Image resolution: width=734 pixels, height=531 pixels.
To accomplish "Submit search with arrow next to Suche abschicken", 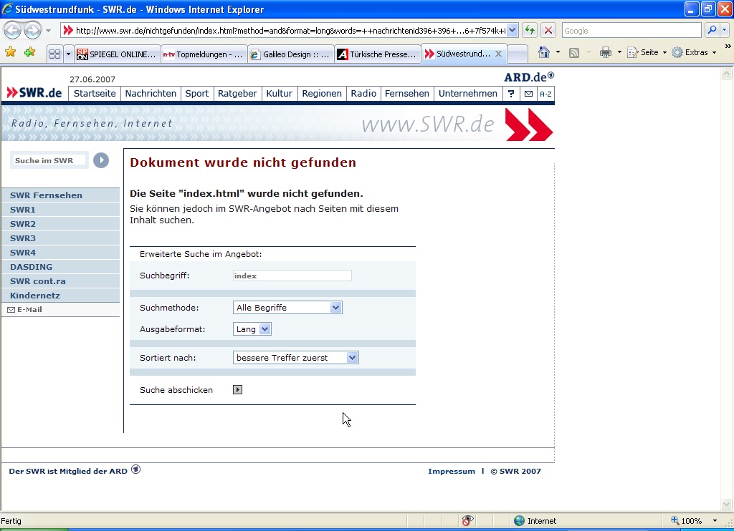I will click(x=238, y=390).
